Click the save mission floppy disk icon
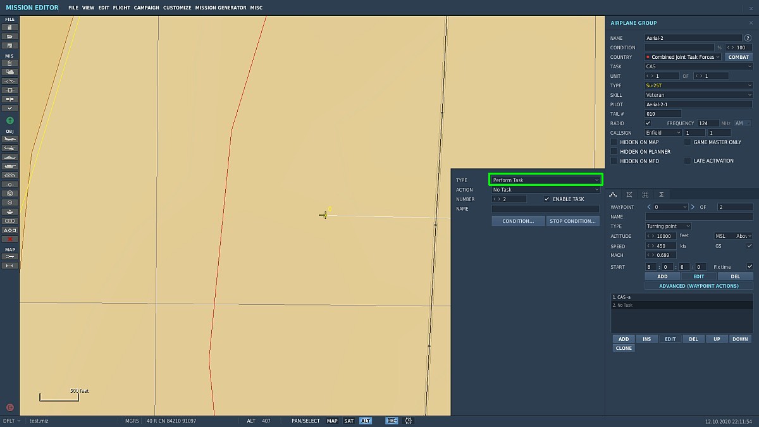This screenshot has height=427, width=759. click(x=9, y=46)
